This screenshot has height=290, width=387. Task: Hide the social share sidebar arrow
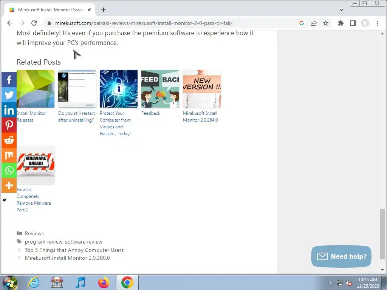point(5,200)
